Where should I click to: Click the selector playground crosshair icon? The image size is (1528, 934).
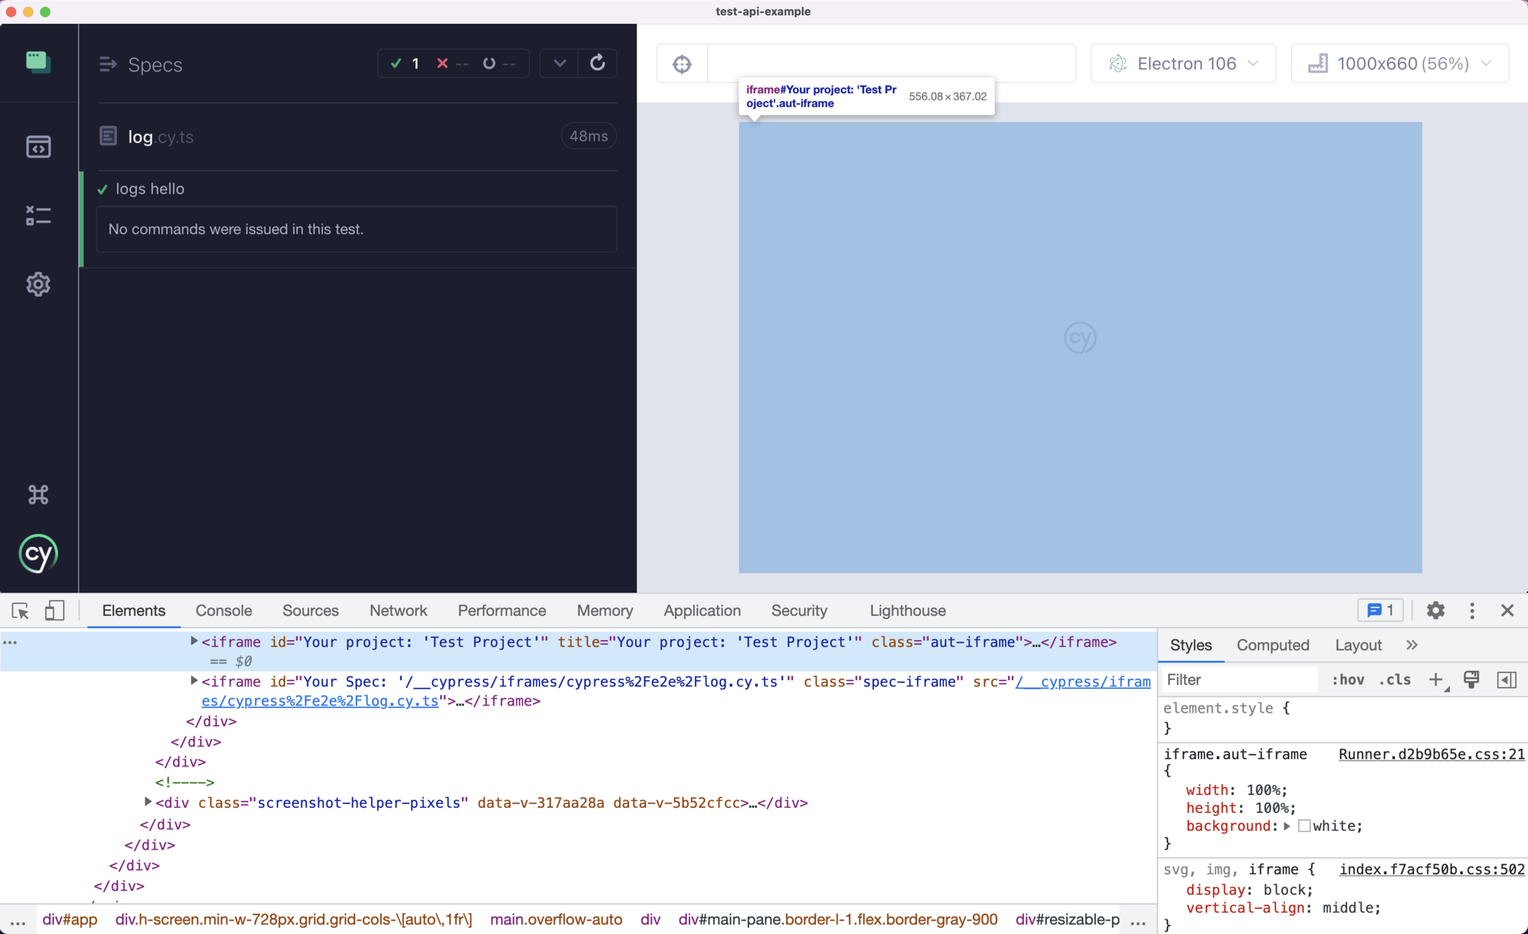tap(682, 64)
